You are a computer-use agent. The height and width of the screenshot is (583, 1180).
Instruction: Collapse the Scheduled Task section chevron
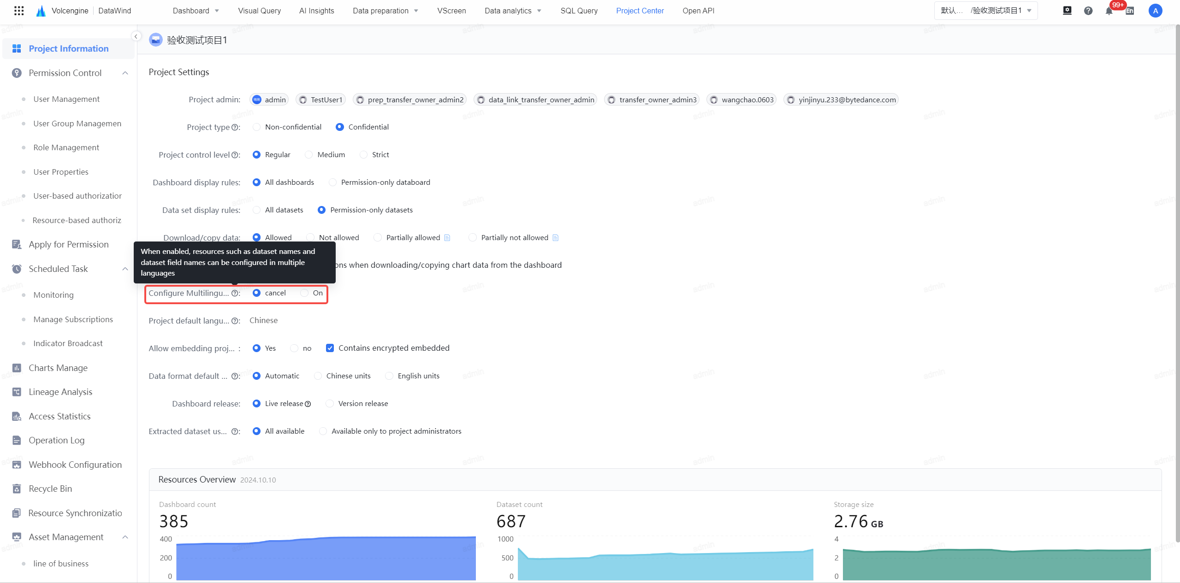tap(125, 269)
